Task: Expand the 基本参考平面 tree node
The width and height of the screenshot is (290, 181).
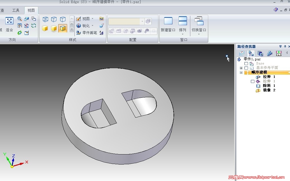Action: pyautogui.click(x=241, y=68)
